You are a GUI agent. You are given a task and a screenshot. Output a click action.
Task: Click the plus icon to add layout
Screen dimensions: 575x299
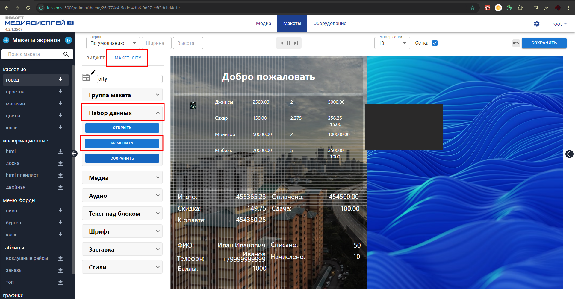[6, 40]
